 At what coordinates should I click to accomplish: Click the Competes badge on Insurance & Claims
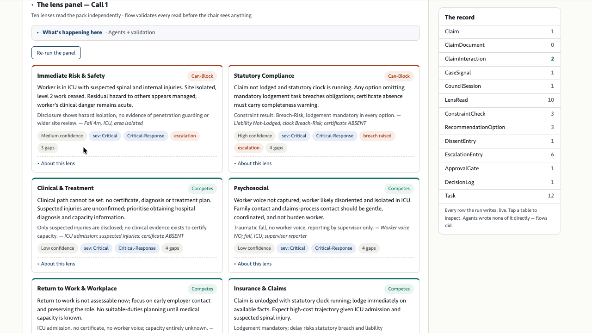[399, 289]
